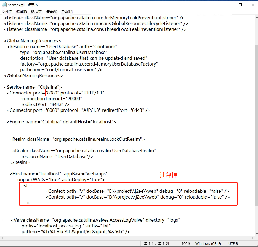Click the AccessLogValve Valve line
Viewport: 258px width, 247px height.
(95, 220)
